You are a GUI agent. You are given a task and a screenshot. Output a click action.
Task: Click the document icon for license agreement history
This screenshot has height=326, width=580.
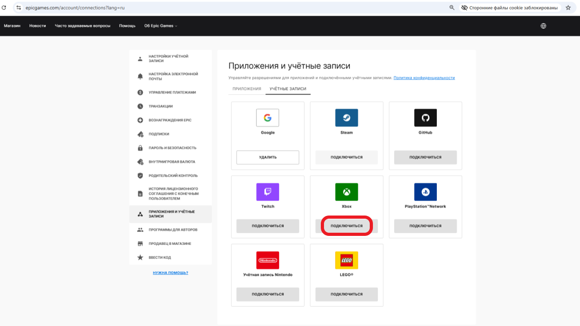140,194
